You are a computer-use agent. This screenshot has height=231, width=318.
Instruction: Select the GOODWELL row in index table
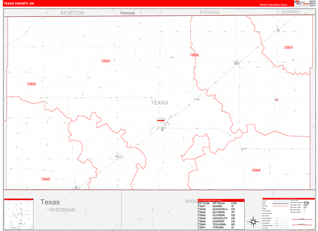[221, 209]
